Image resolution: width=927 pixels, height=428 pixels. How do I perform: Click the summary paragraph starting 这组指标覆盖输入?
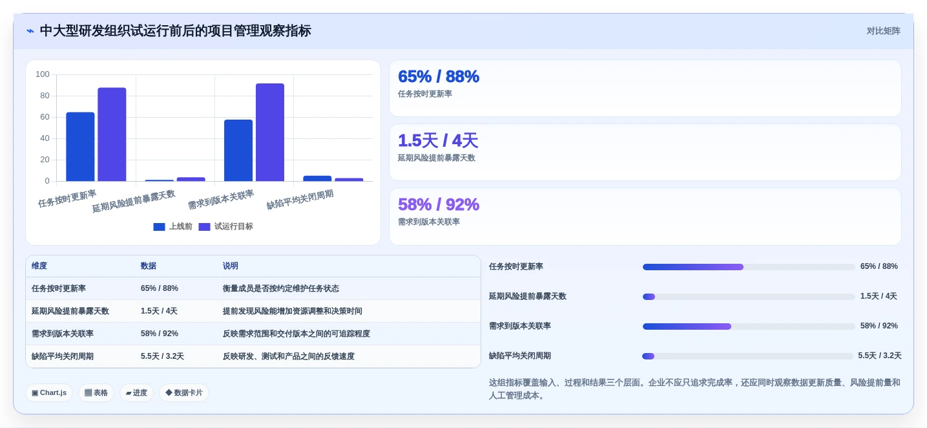[694, 389]
